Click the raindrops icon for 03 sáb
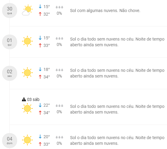This screenshot has width=167, height=149. tap(59, 106)
